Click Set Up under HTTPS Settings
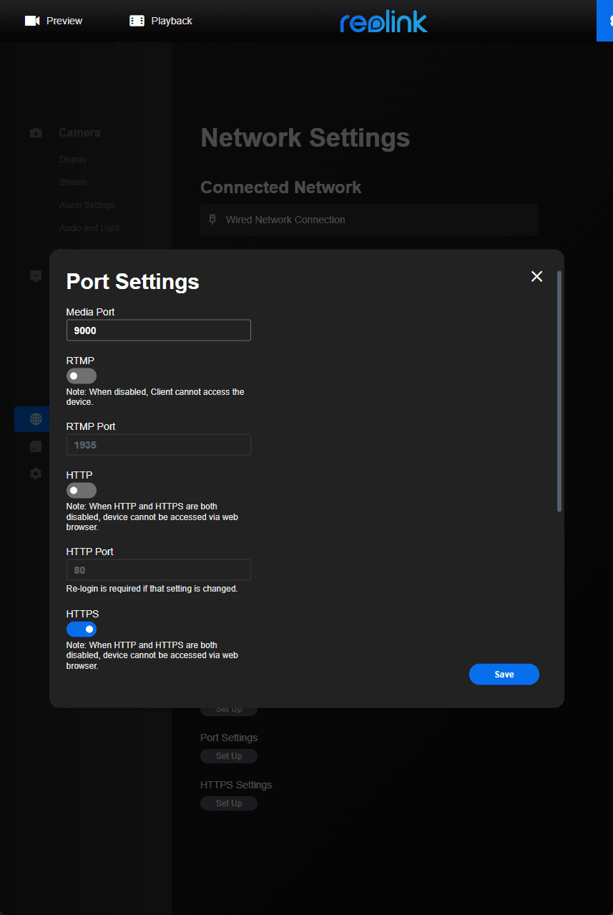The height and width of the screenshot is (915, 613). coord(229,803)
